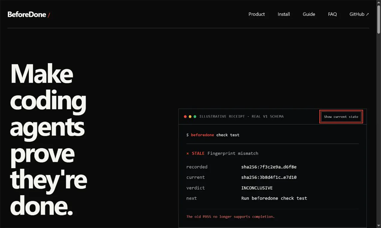Open the GitHub external link
This screenshot has height=228, width=381.
(x=359, y=14)
